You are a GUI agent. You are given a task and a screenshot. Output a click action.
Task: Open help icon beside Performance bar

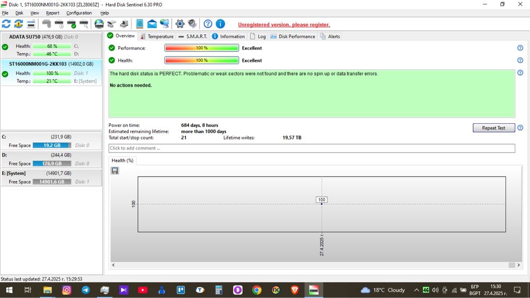tap(520, 48)
